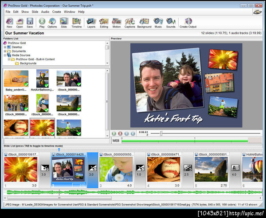Click the Create Output disc icon
Image resolution: width=266 pixels, height=218 pixels.
coord(188,21)
